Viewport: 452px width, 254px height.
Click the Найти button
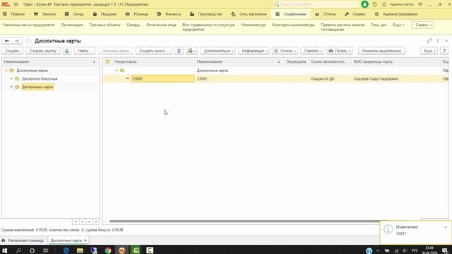(x=85, y=51)
